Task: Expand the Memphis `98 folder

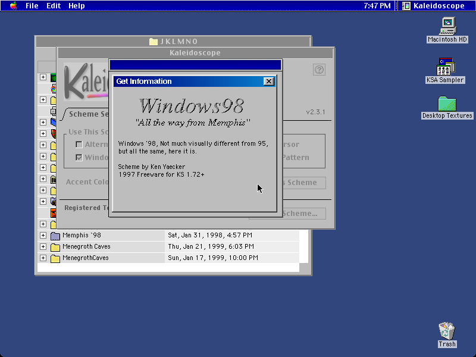Action: [x=43, y=235]
